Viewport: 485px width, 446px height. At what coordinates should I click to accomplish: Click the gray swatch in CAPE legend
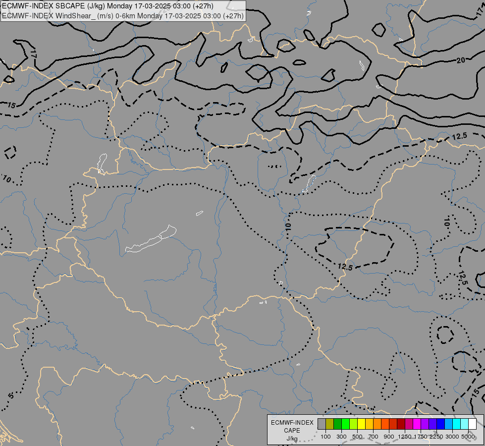(x=322, y=424)
